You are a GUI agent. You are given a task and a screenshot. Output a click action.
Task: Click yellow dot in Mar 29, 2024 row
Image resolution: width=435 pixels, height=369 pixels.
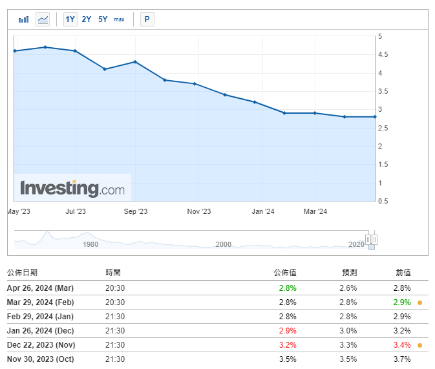(x=419, y=302)
